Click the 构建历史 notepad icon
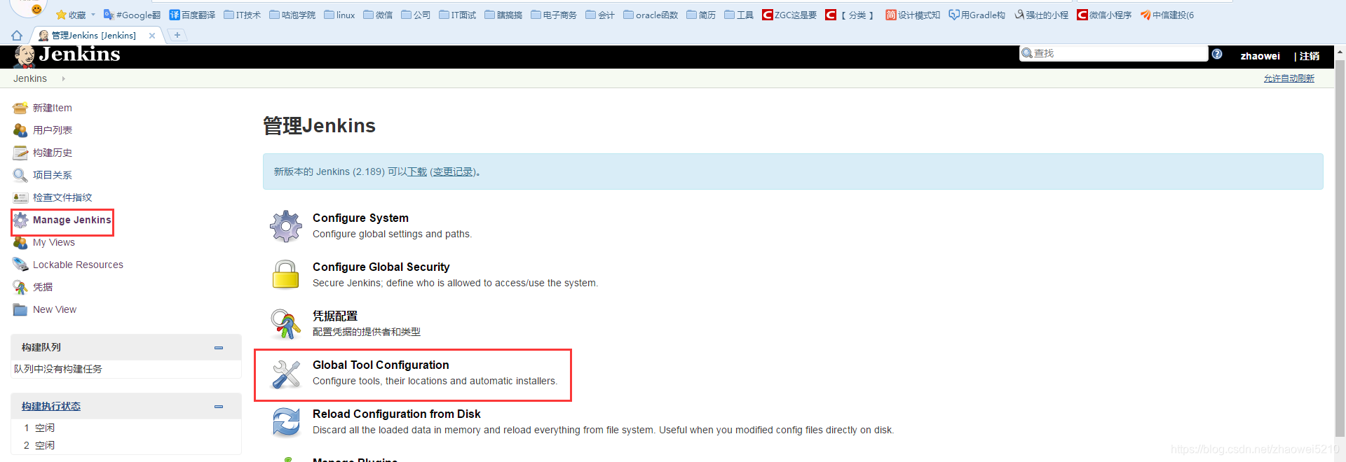The image size is (1346, 462). click(x=20, y=153)
